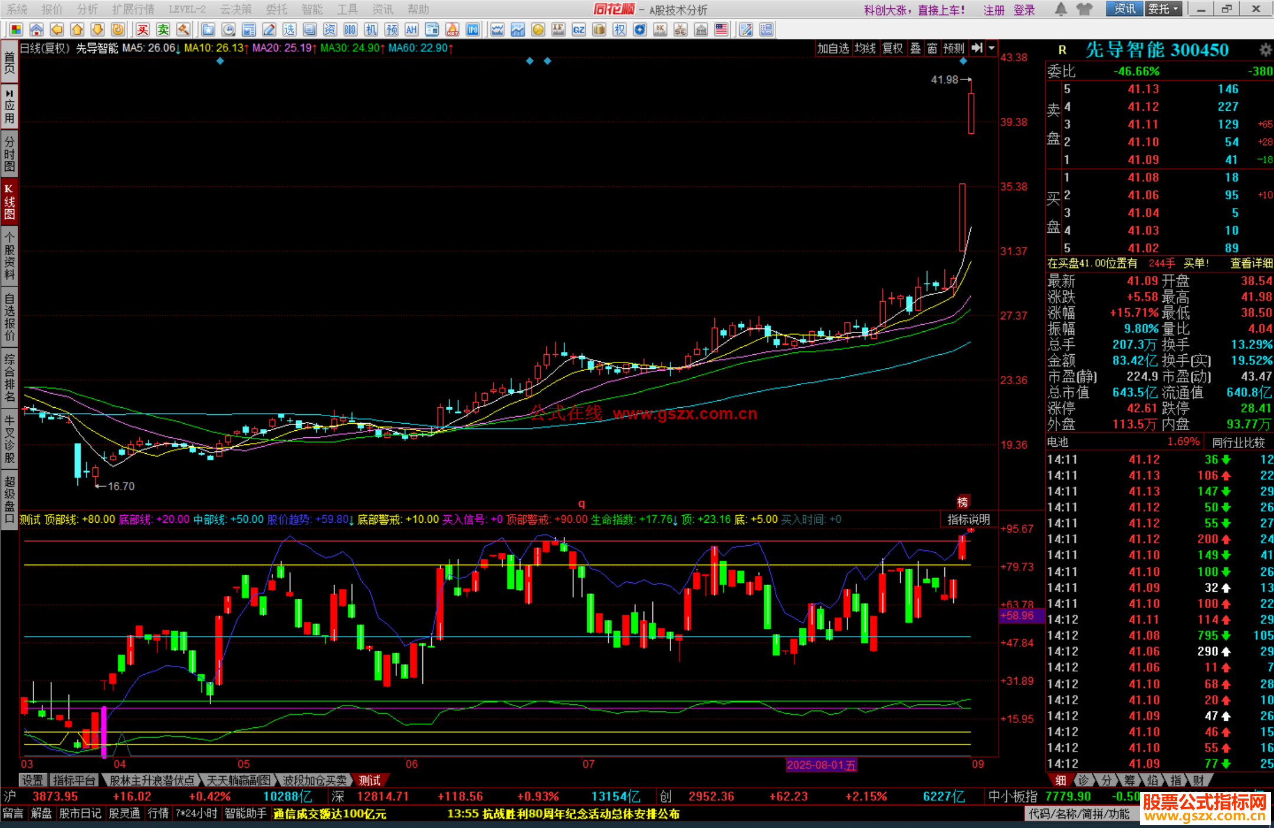This screenshot has height=828, width=1274.
Task: Toggle the 叠 overlay chart option
Action: (x=915, y=48)
